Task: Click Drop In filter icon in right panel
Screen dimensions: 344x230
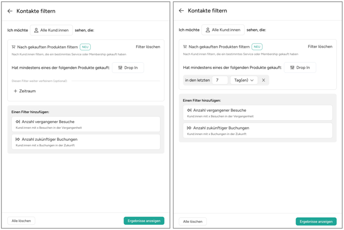Action: 292,67
